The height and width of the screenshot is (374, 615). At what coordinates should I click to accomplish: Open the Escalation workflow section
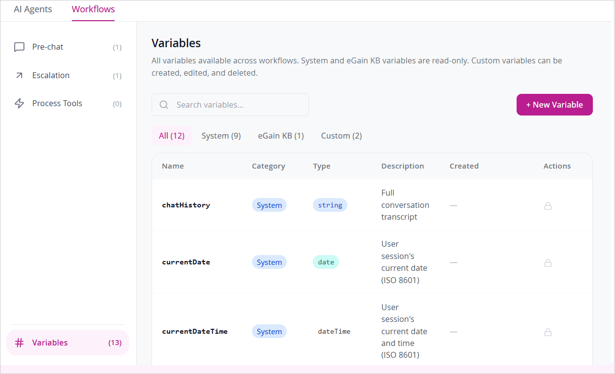coord(68,75)
